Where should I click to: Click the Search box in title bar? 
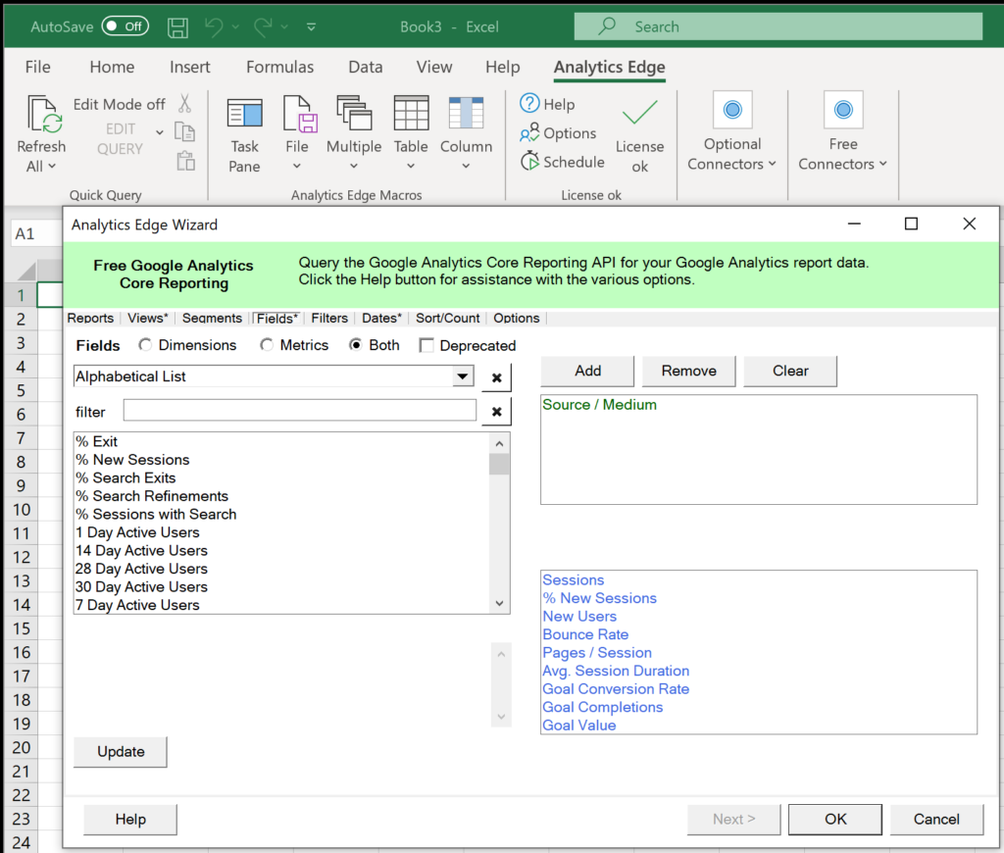[778, 26]
